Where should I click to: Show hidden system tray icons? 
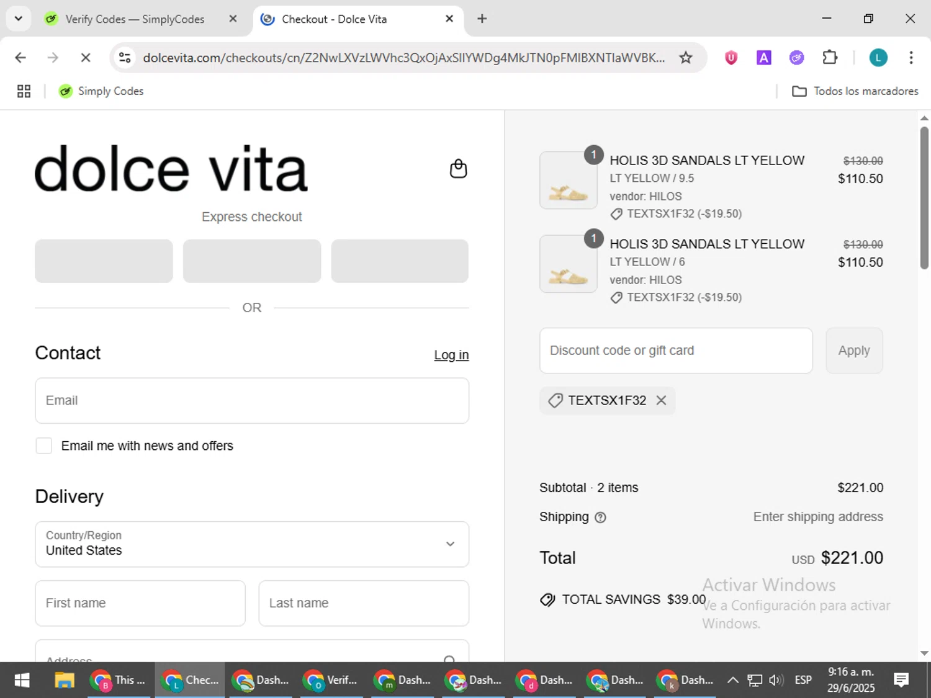(x=732, y=681)
